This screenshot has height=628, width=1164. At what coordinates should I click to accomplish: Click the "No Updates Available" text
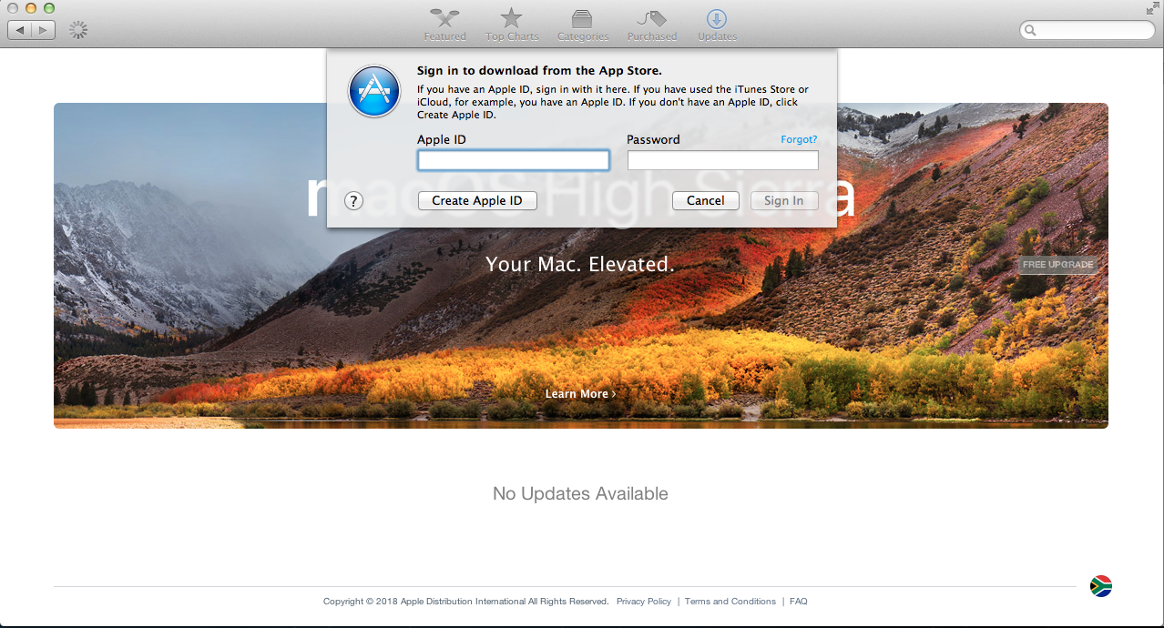[x=580, y=493]
